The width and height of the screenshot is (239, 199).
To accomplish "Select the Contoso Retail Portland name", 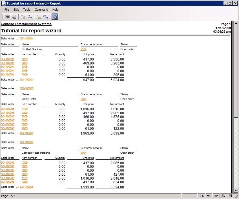I will (36, 153).
